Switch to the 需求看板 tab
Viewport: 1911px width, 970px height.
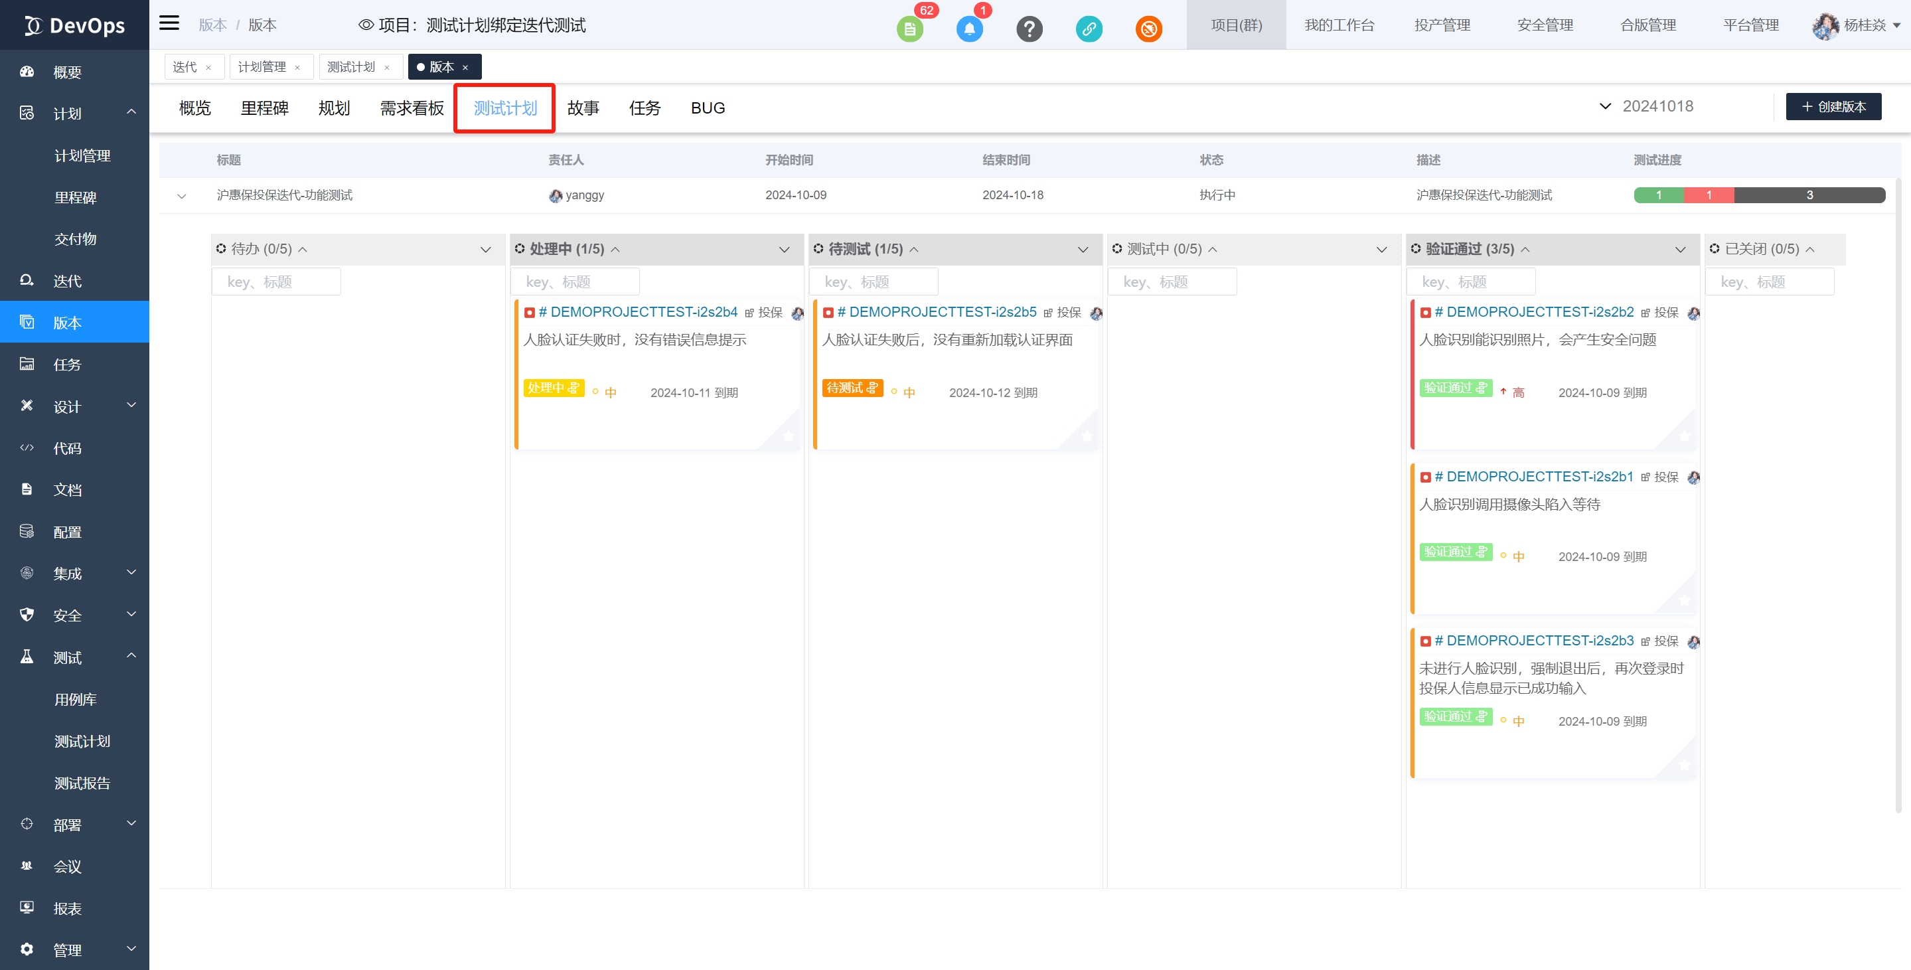tap(412, 108)
